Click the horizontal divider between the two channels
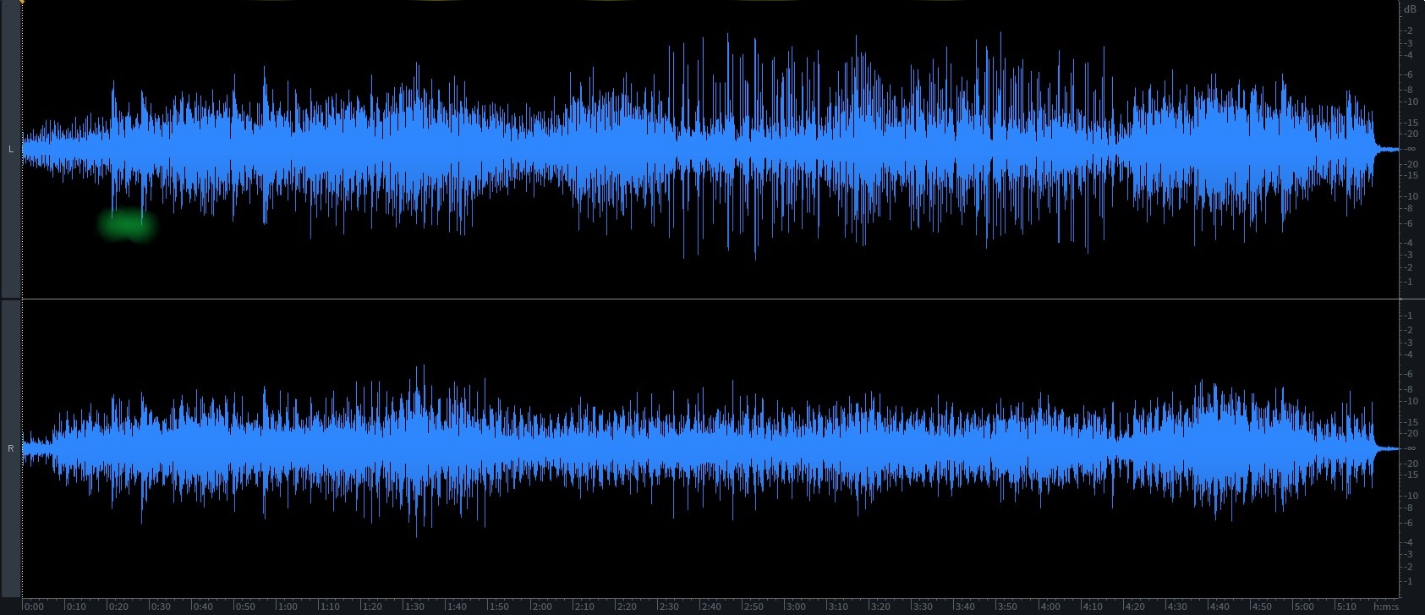The width and height of the screenshot is (1425, 615). (710, 299)
